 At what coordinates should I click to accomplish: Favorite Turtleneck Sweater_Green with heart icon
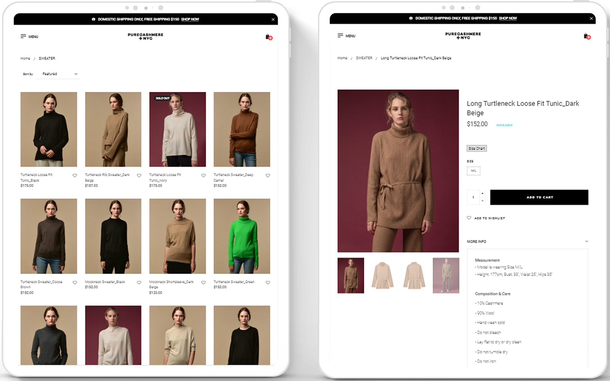click(268, 283)
